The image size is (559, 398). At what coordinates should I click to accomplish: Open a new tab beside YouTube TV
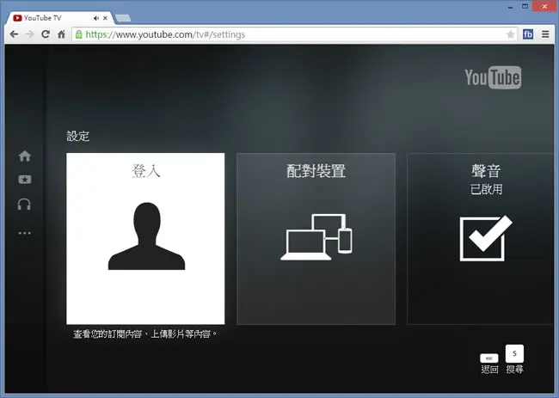click(123, 18)
